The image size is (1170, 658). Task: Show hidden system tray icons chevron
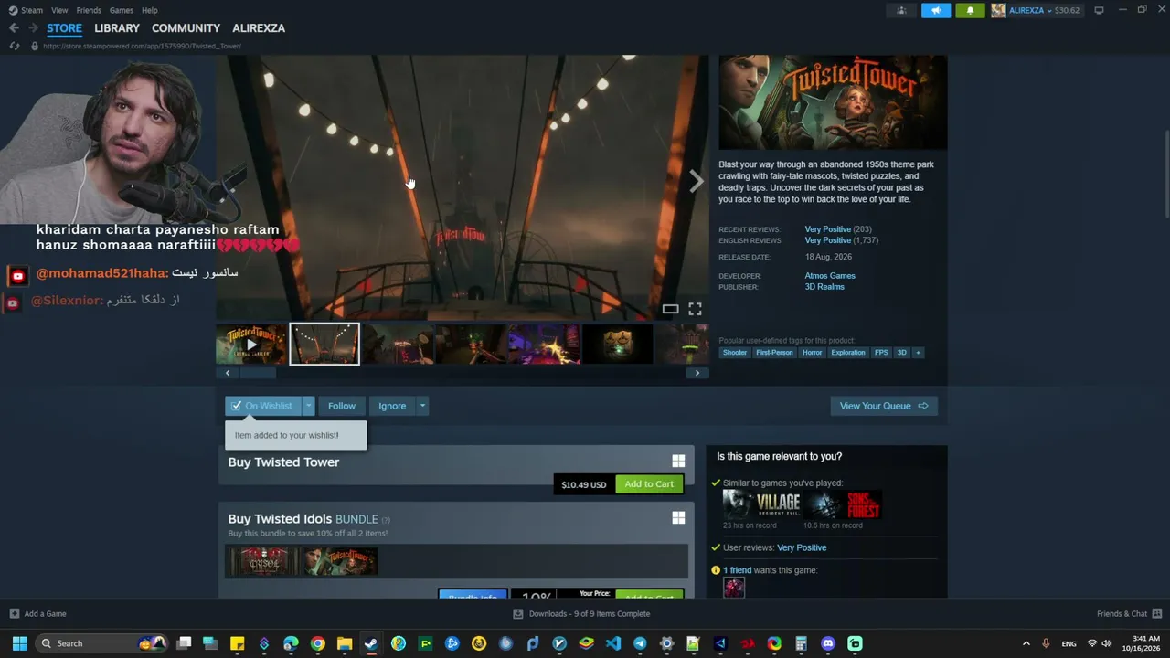tap(1026, 643)
